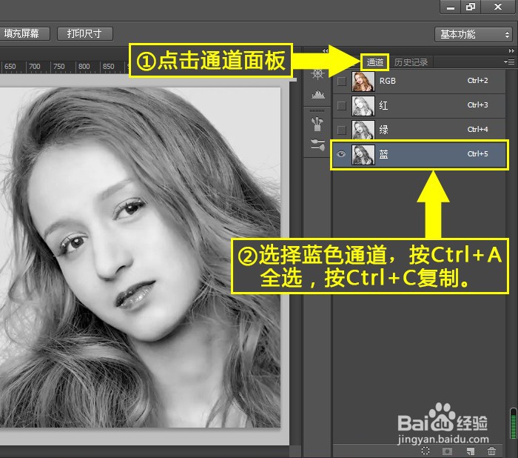Click the Ctrl+5 shortcut label

point(477,154)
